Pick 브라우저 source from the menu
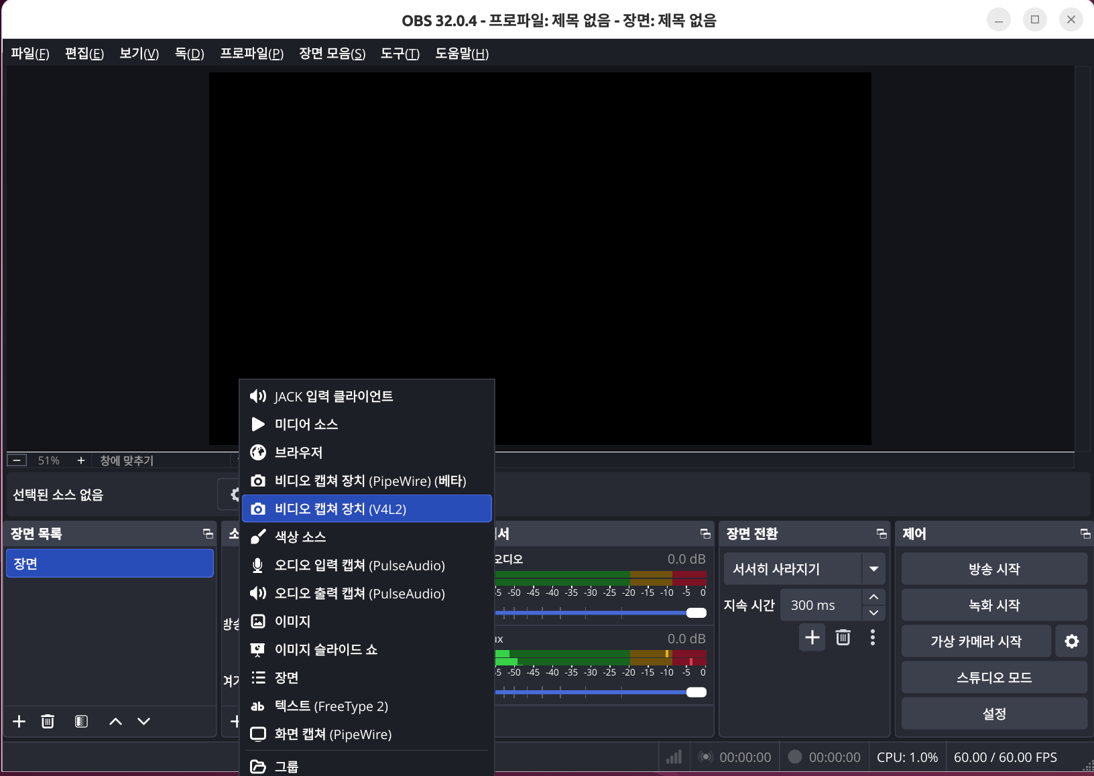The height and width of the screenshot is (776, 1094). click(367, 452)
